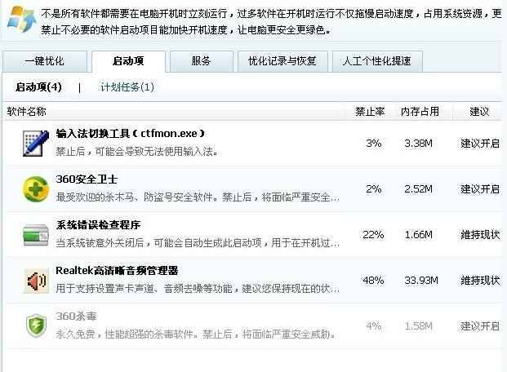507x372 pixels.
Task: Click the Realtek audio manager speaker icon
Action: pos(36,280)
